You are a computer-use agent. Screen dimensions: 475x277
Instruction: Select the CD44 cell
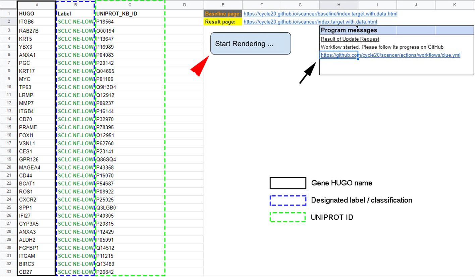(x=36, y=175)
